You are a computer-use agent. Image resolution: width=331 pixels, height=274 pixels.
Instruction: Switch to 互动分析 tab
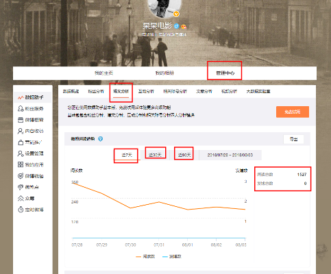click(x=146, y=91)
